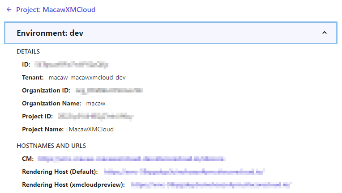Screen dimensions: 342x193
Task: Click the blurred ID value
Action: click(72, 64)
